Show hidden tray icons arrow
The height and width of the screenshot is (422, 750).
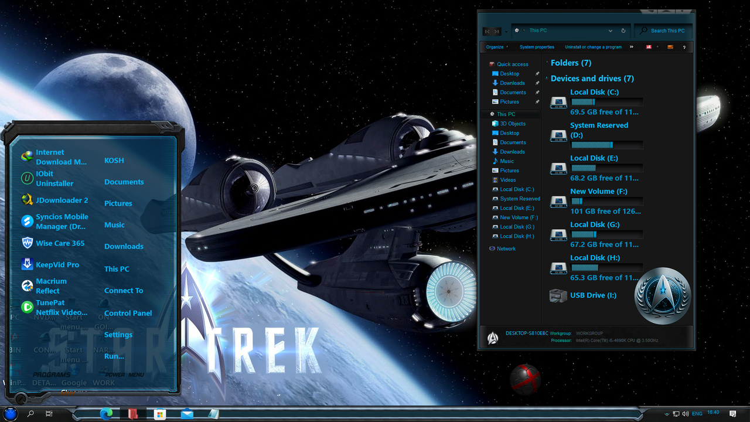pyautogui.click(x=667, y=414)
